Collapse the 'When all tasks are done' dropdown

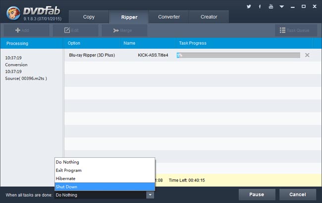point(150,195)
